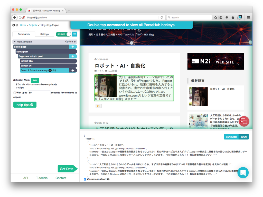Viewport: 263px width, 197px height.
Task: Go to the browser home icon
Action: pos(233,17)
